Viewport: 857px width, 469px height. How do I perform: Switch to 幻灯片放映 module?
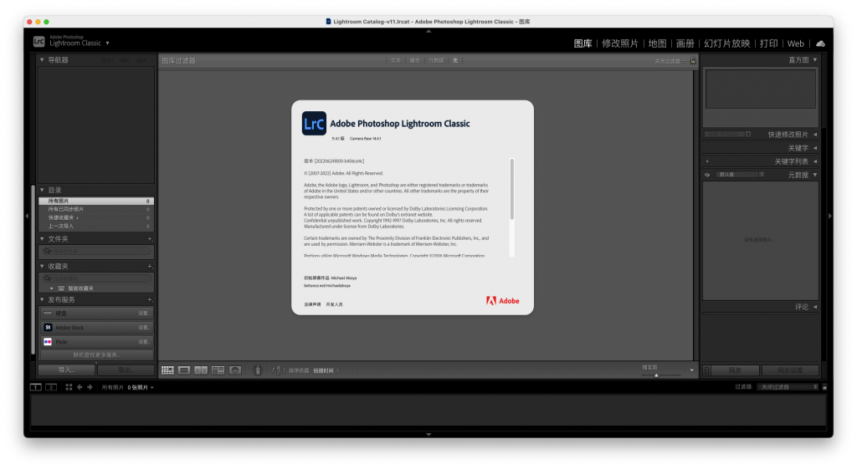pos(727,43)
